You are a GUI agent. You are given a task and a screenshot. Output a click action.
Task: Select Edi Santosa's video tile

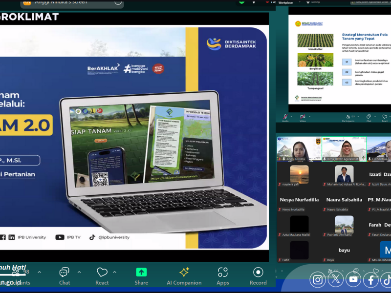coord(379,149)
